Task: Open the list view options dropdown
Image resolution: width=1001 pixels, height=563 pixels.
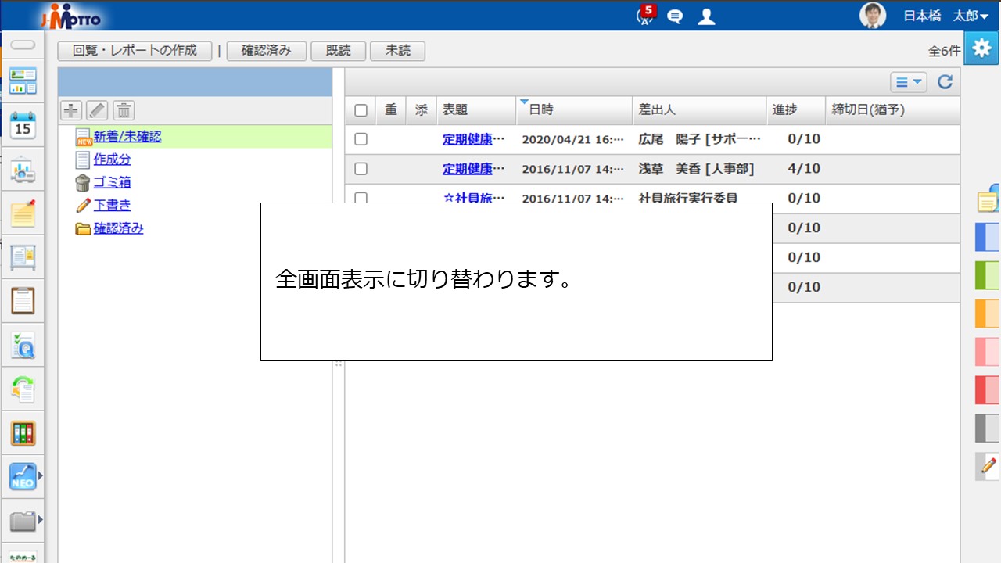Action: coord(908,82)
